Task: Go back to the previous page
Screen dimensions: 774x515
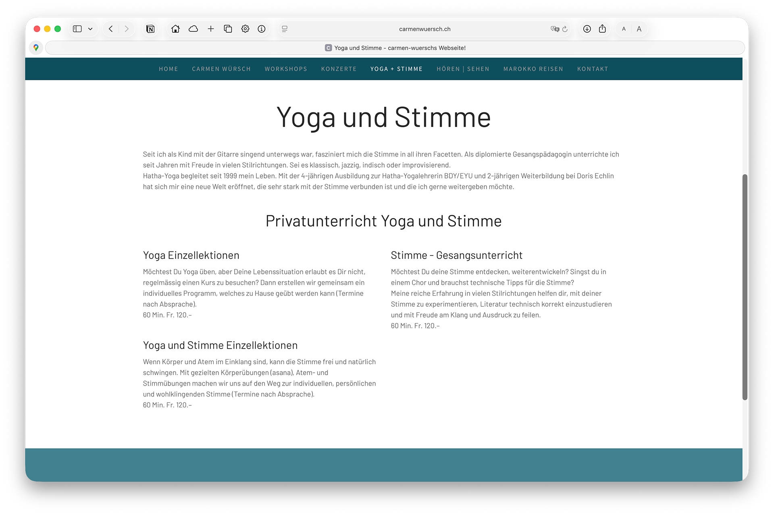Action: click(x=111, y=29)
